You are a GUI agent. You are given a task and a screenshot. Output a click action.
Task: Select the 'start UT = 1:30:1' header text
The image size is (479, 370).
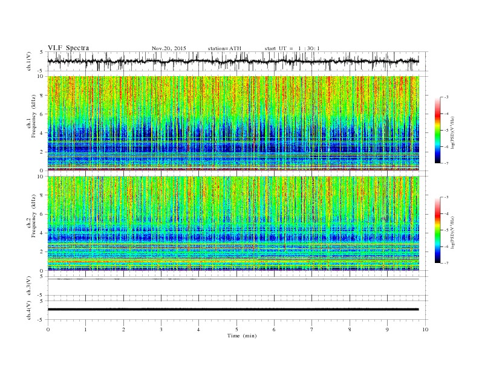(292, 48)
